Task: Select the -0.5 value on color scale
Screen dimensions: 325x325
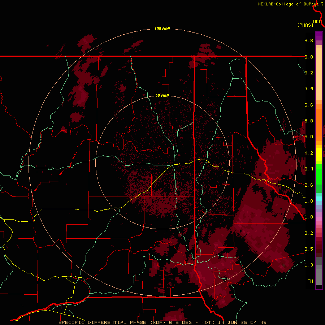Action: [307, 249]
